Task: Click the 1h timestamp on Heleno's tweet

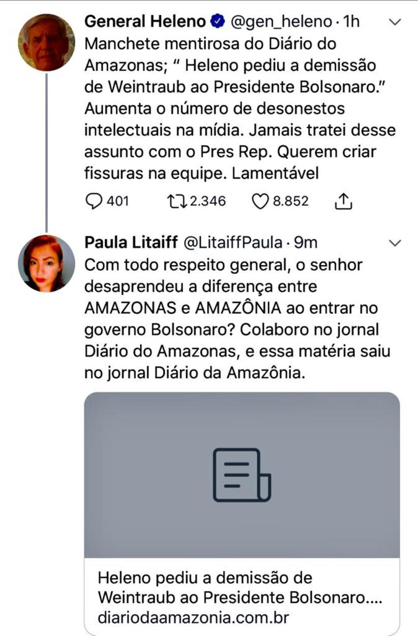Action: tap(351, 22)
